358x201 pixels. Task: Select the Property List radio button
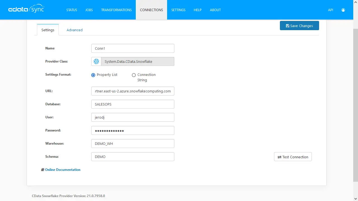tap(93, 75)
